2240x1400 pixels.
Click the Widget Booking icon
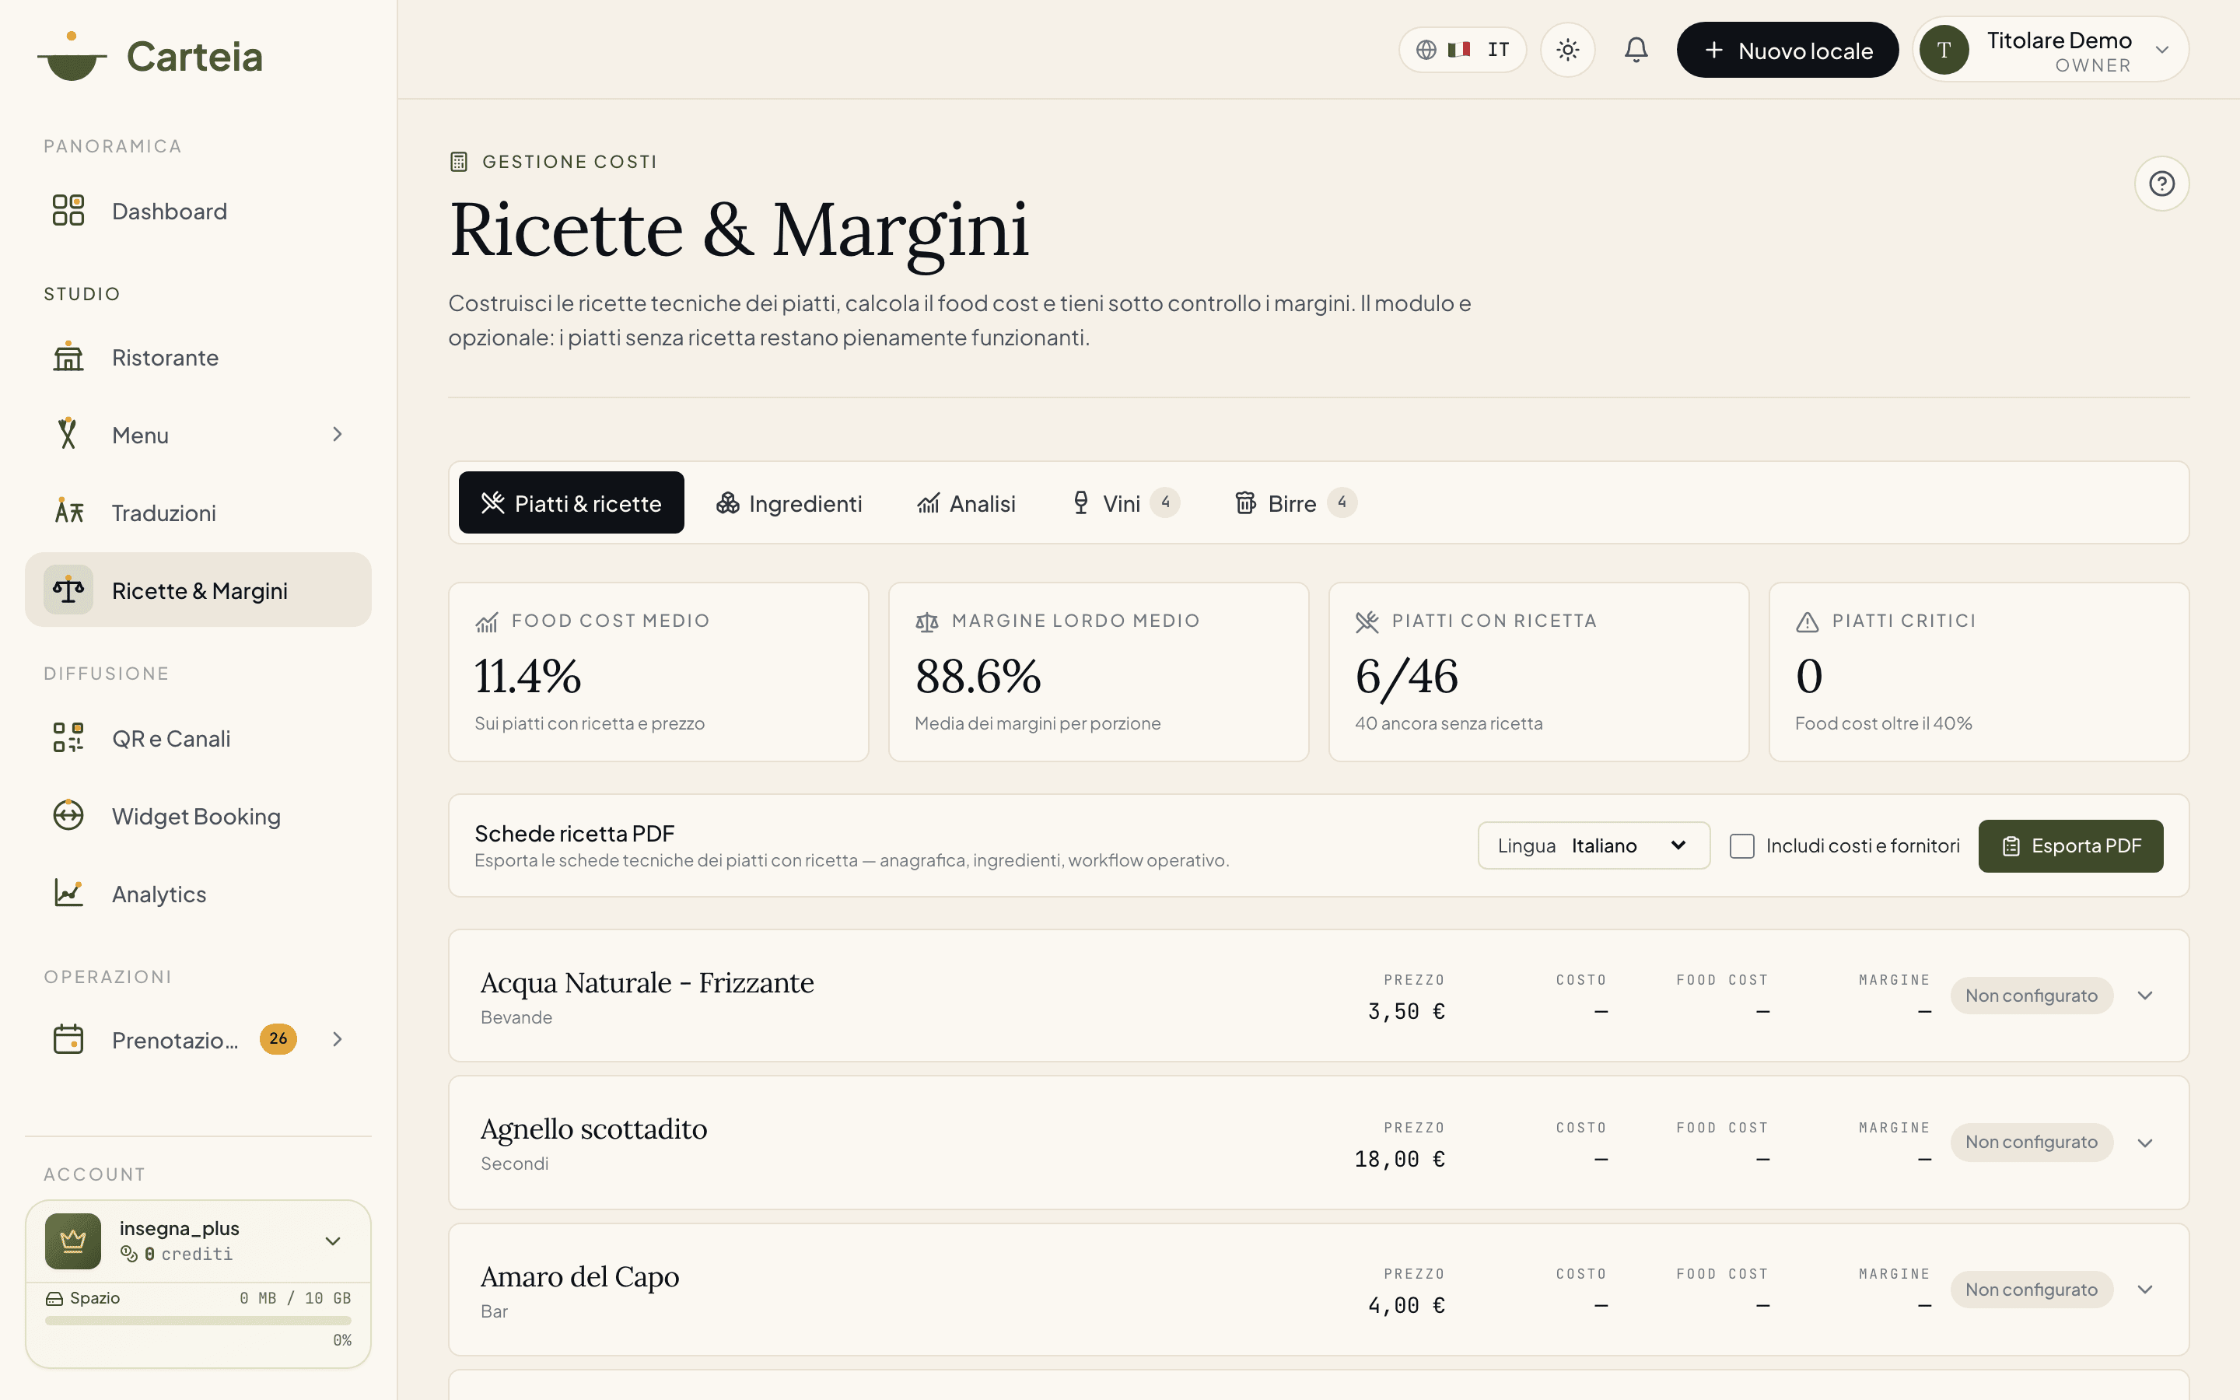tap(68, 816)
